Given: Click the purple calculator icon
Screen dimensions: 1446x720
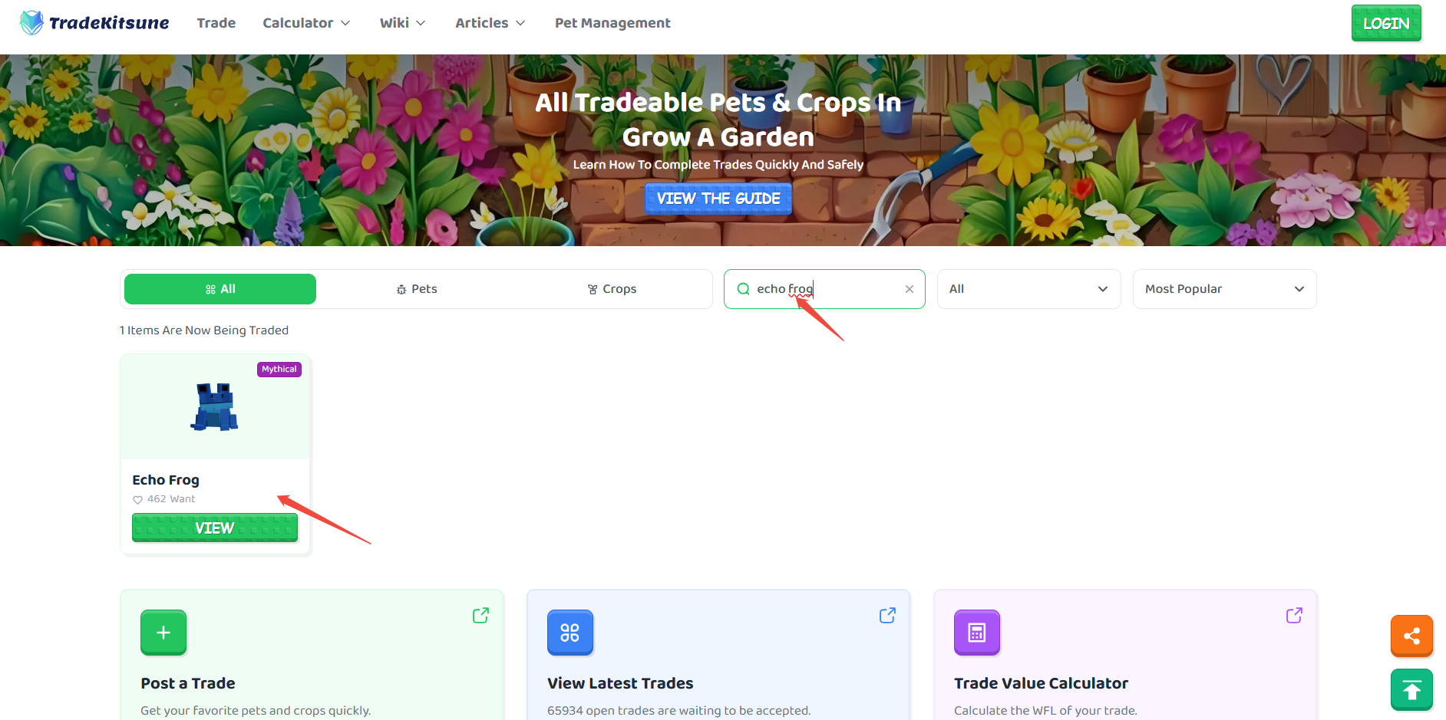Looking at the screenshot, I should pyautogui.click(x=977, y=633).
